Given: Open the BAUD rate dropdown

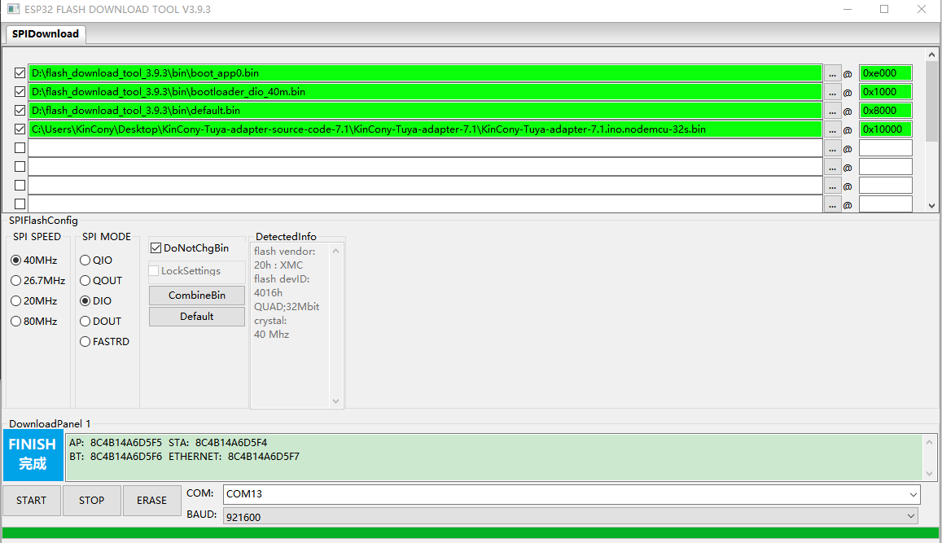Looking at the screenshot, I should pos(910,516).
